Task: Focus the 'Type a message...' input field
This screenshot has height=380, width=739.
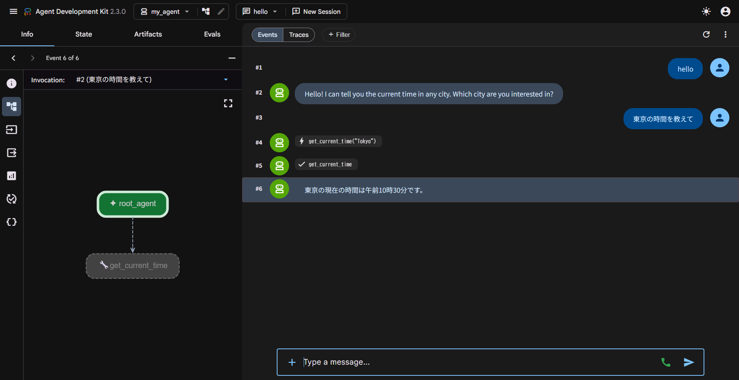Action: 477,362
